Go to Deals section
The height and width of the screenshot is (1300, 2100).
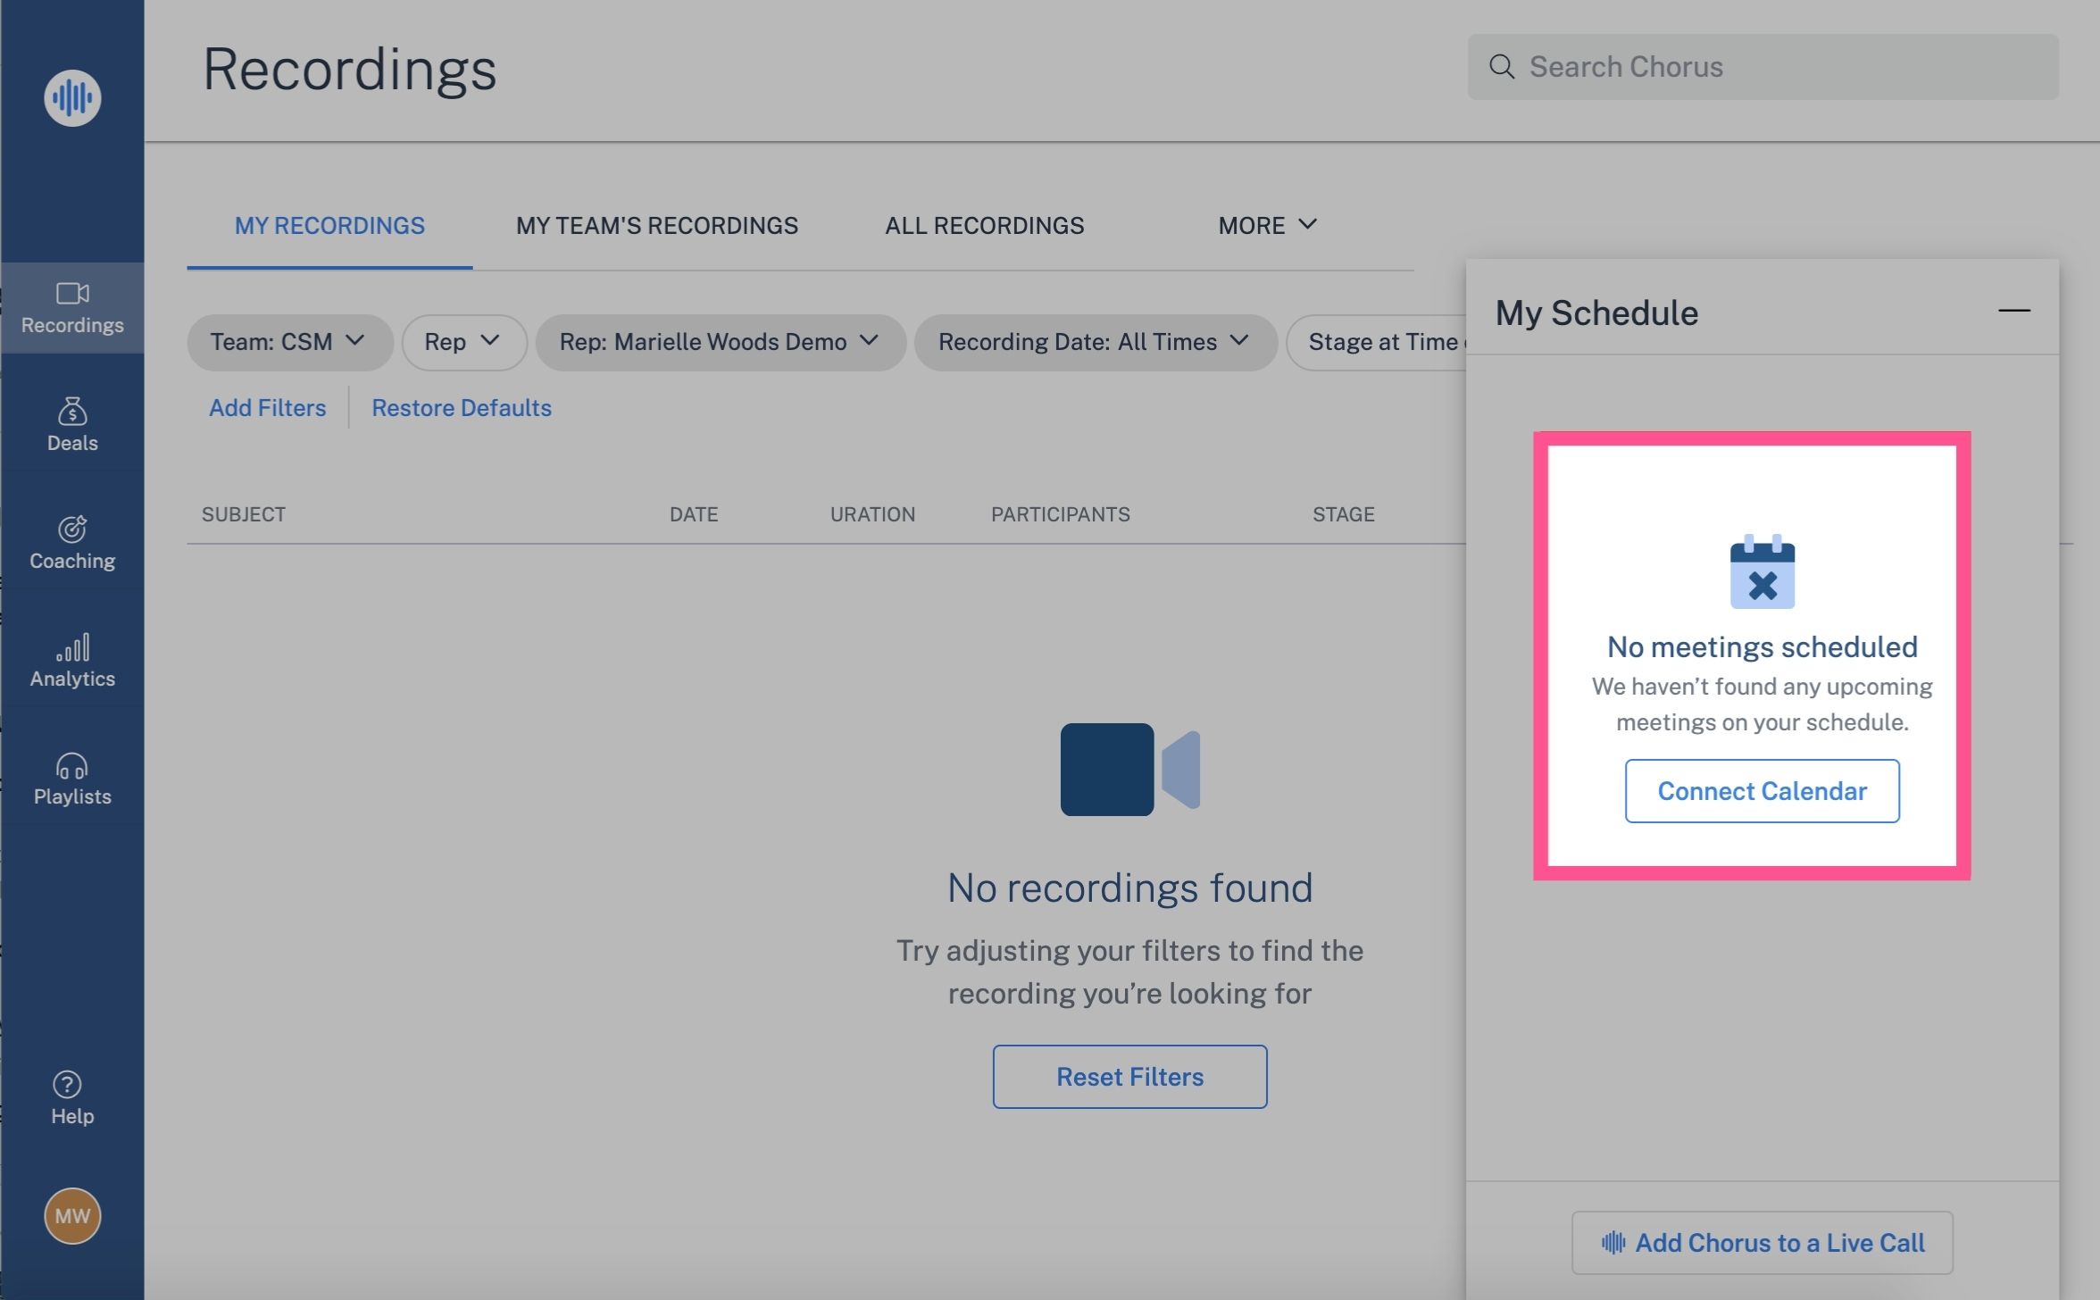72,425
